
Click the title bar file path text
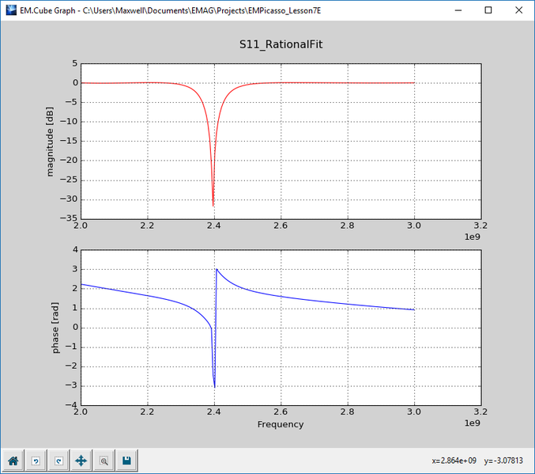(x=202, y=10)
